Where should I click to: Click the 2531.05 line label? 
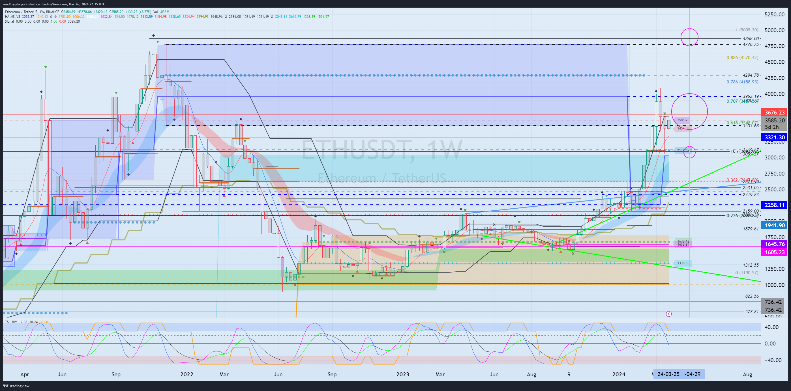click(751, 188)
